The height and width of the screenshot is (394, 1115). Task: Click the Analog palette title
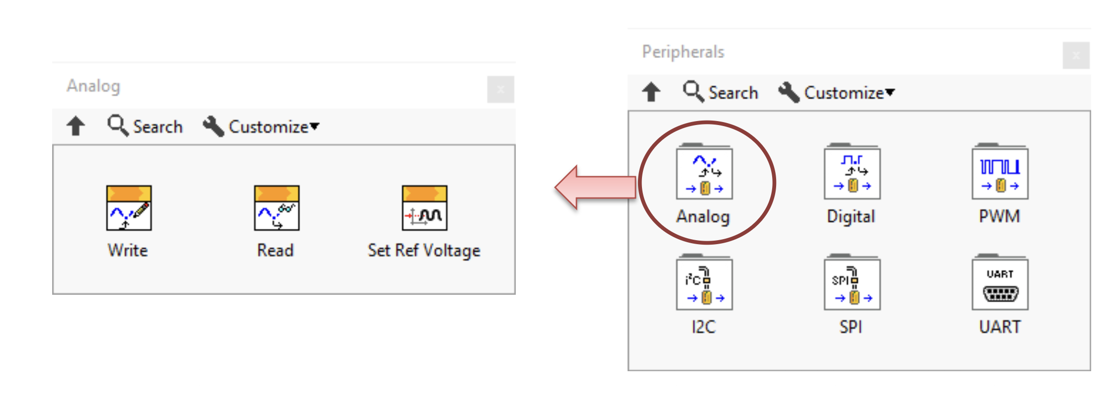[x=93, y=86]
